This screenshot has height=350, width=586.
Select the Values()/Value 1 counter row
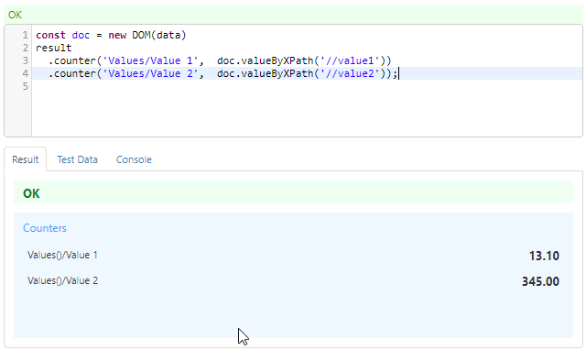(293, 256)
